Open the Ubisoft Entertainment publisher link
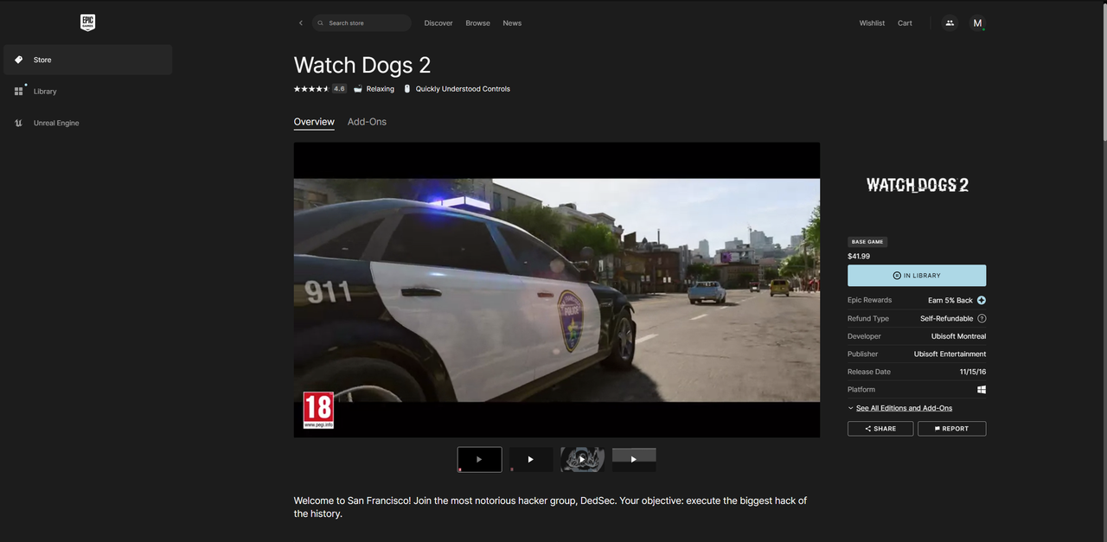Image resolution: width=1107 pixels, height=542 pixels. point(950,354)
